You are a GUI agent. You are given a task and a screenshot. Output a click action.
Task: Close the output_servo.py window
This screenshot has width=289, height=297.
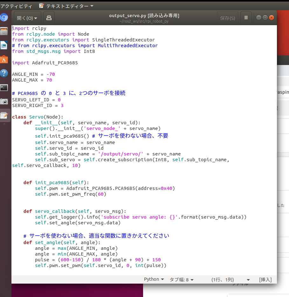(x=272, y=18)
